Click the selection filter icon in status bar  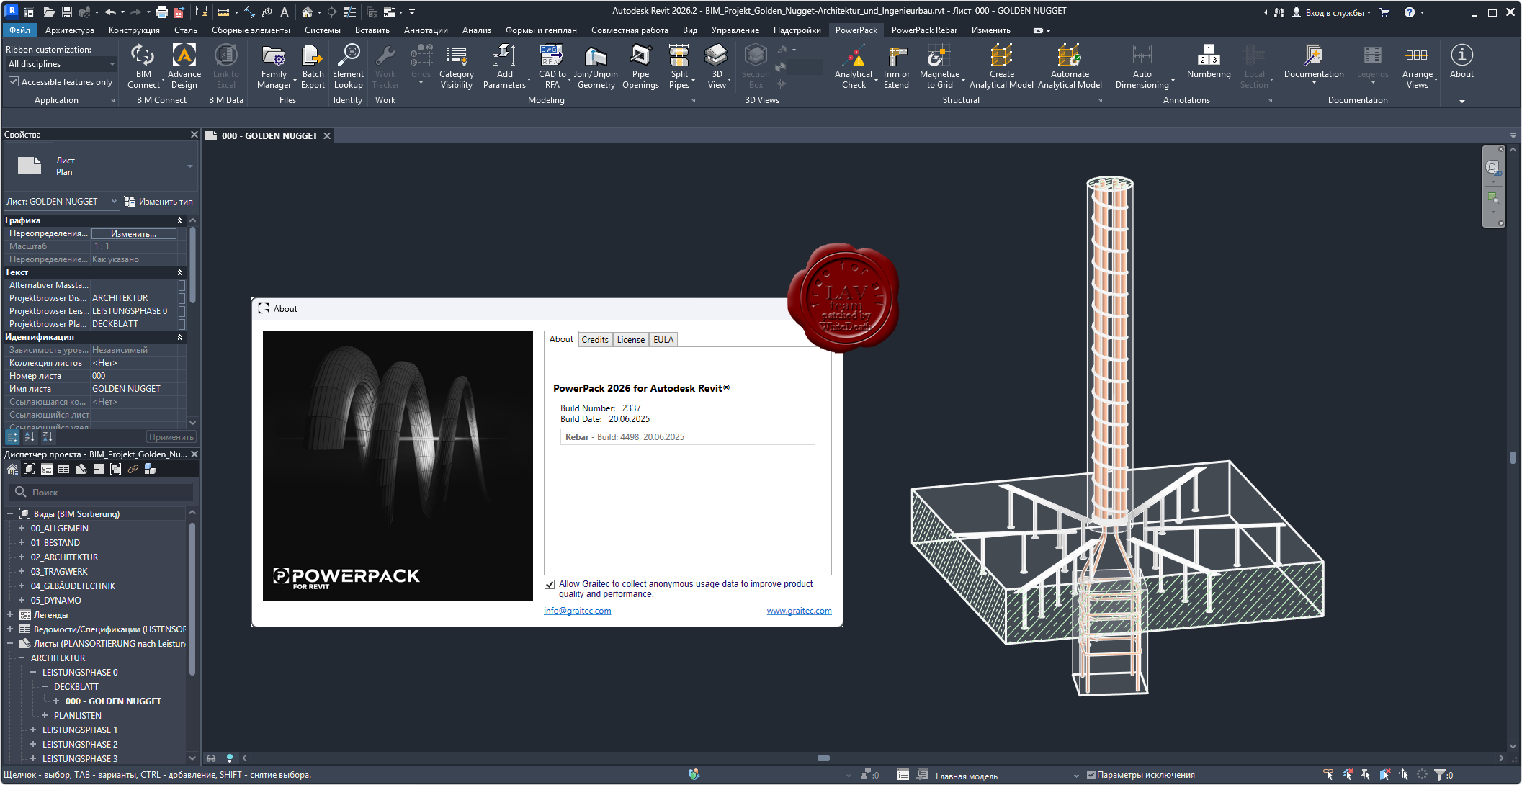click(x=1439, y=775)
